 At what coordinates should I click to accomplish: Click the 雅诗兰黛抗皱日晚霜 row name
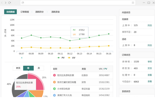[67, 82]
